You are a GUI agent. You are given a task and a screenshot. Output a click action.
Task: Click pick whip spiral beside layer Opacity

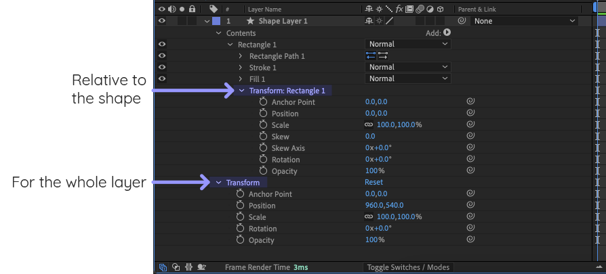(470, 240)
